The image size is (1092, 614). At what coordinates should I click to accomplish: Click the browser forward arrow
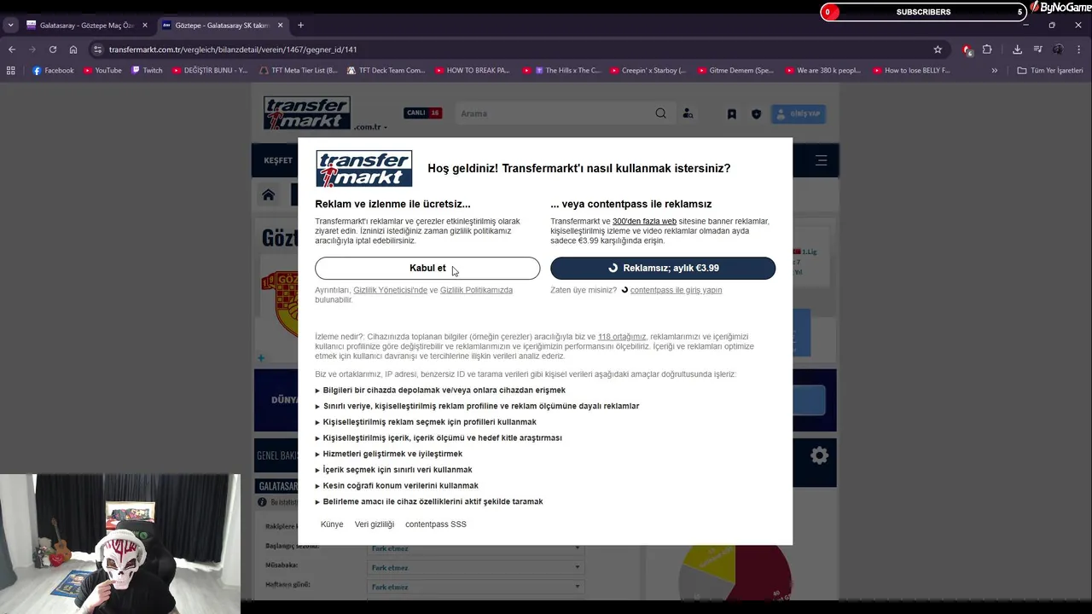pyautogui.click(x=32, y=49)
